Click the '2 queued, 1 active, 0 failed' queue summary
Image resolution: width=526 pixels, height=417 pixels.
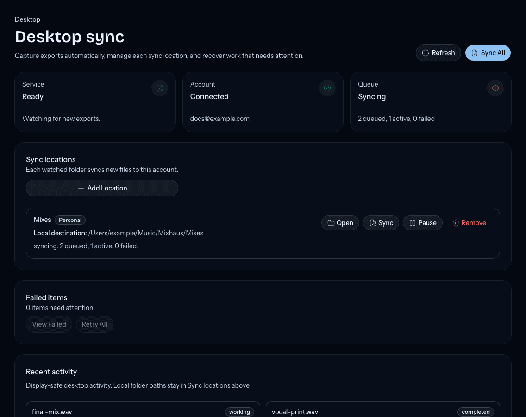click(x=396, y=119)
